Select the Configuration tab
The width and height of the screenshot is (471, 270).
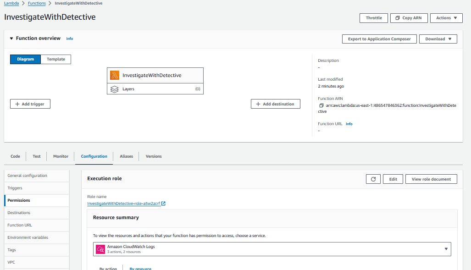94,156
